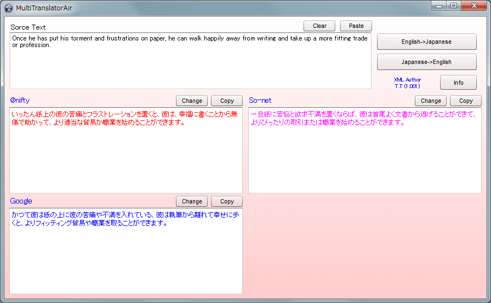This screenshot has height=303, width=491.
Task: Click the XML Author T.T credit text
Action: coord(407,83)
